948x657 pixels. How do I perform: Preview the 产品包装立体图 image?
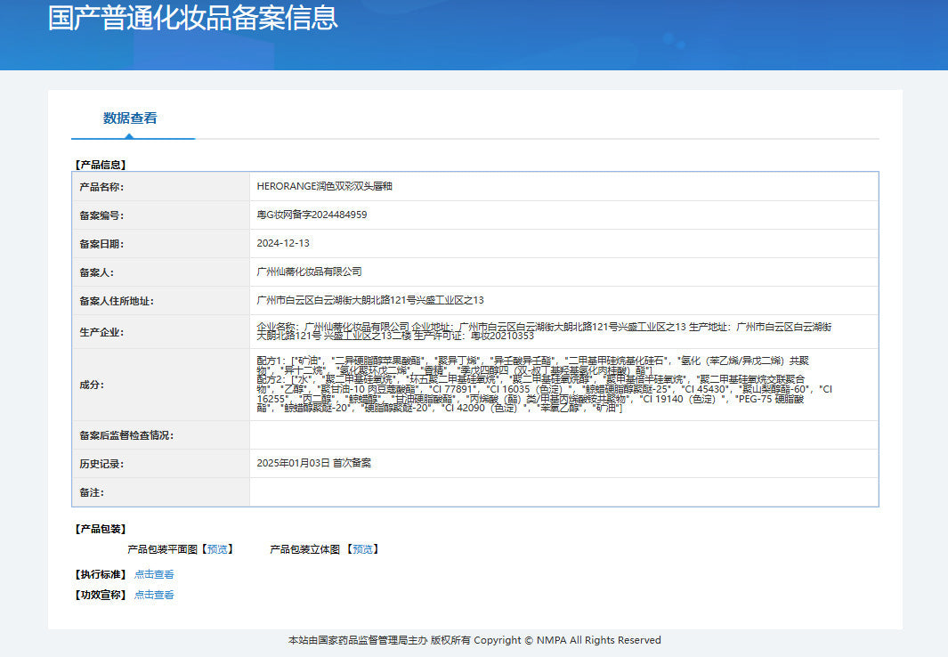362,549
